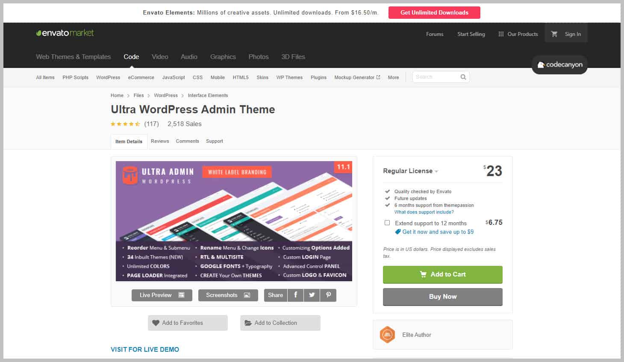This screenshot has width=624, height=362.
Task: Click the Live Preview monitor icon
Action: [181, 295]
